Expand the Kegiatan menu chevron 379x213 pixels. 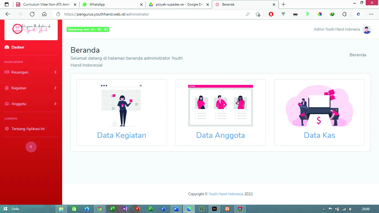pos(55,88)
